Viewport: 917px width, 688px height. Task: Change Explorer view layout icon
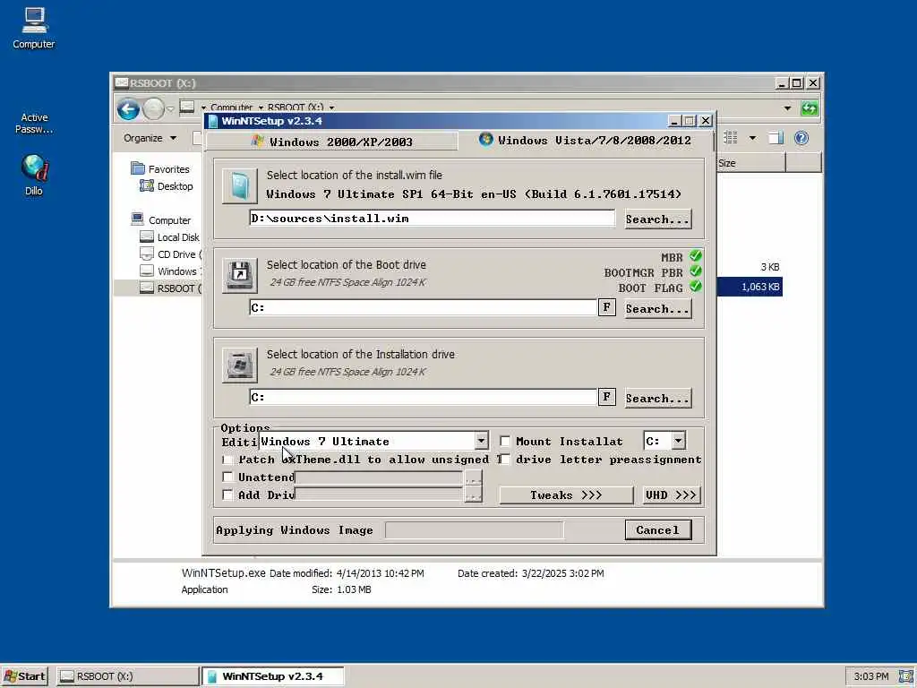pos(731,138)
